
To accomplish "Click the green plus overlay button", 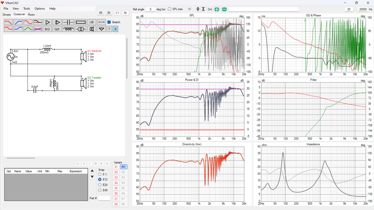I will point(217,9).
